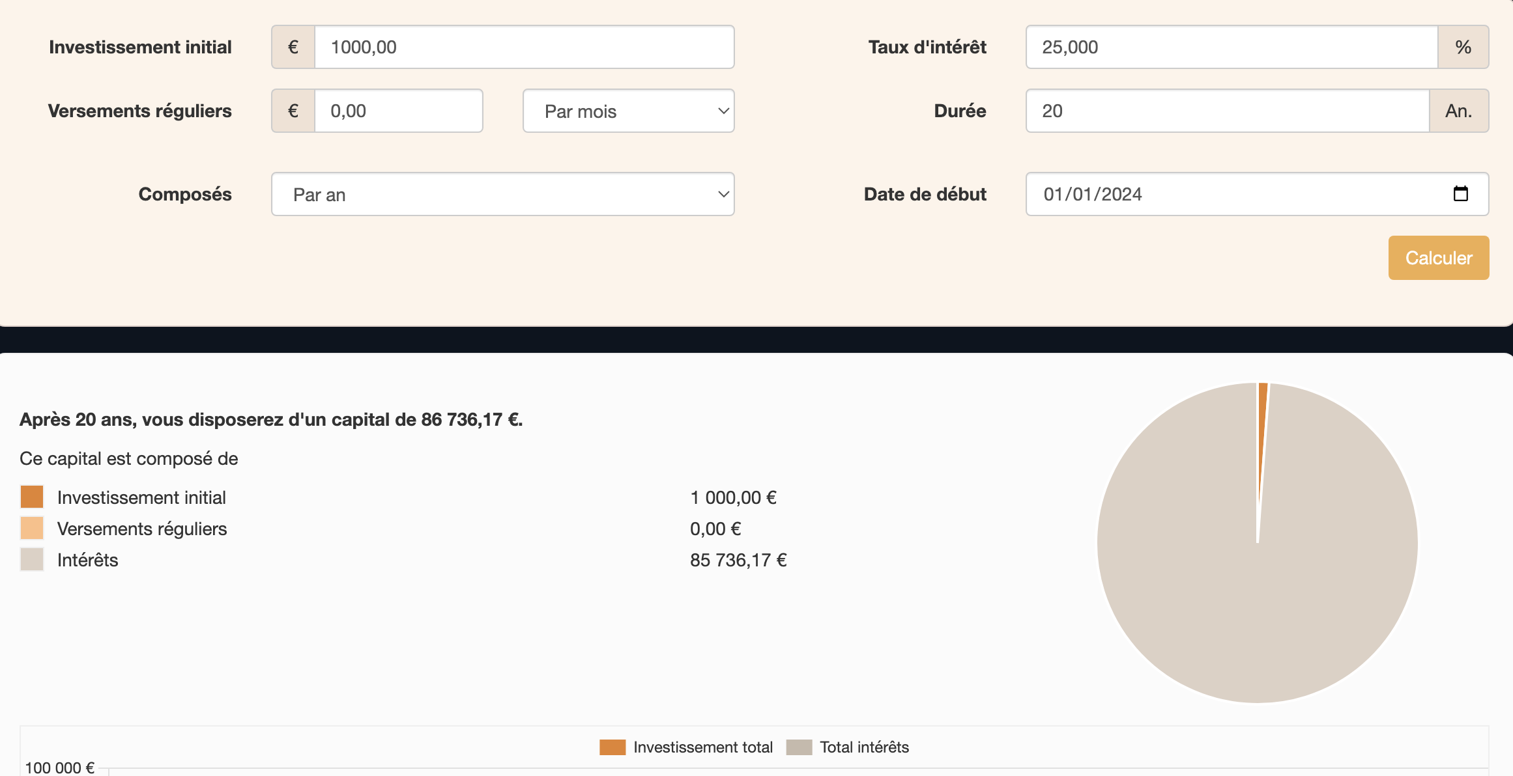Expand the Composés Par an dropdown
Image resolution: width=1513 pixels, height=776 pixels.
click(502, 194)
